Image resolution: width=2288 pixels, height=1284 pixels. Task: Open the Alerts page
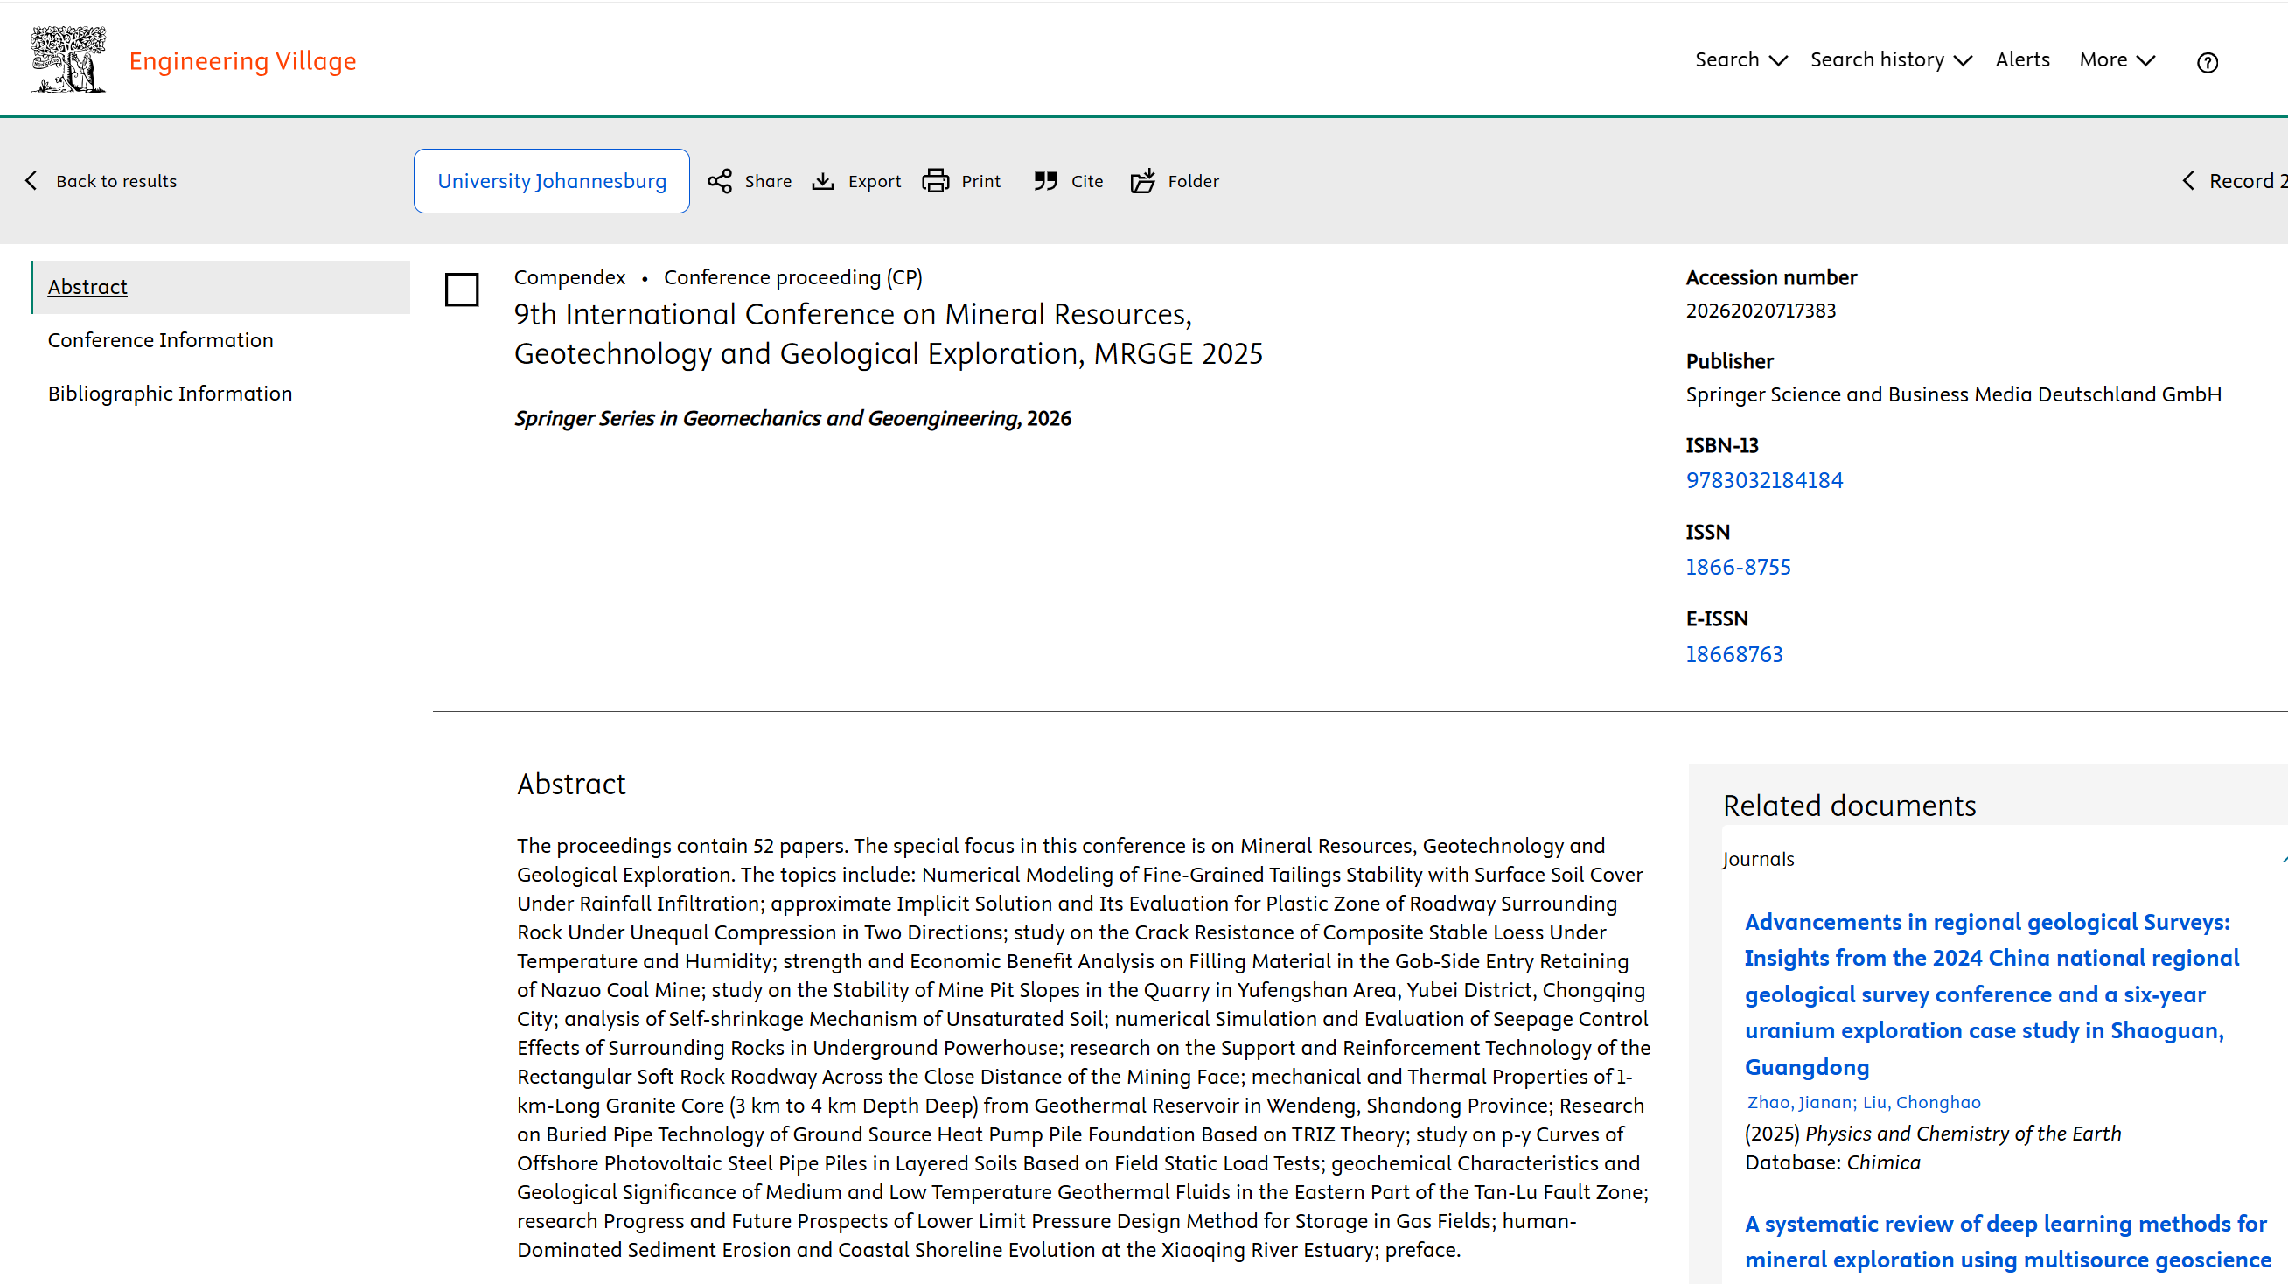[x=2022, y=60]
